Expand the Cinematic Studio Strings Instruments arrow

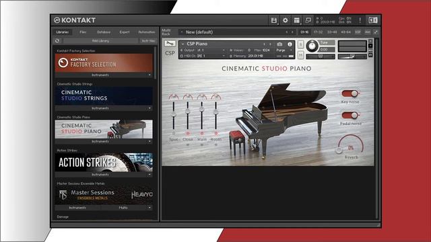[150, 108]
